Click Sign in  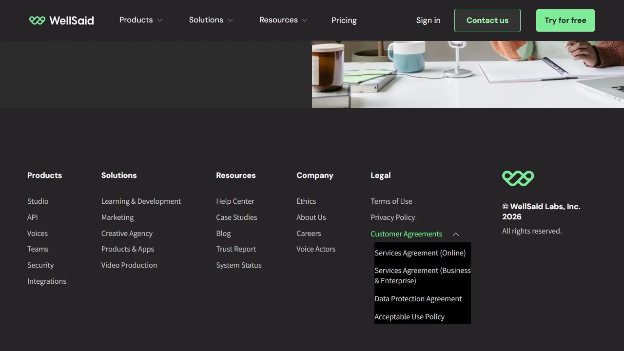tap(428, 20)
